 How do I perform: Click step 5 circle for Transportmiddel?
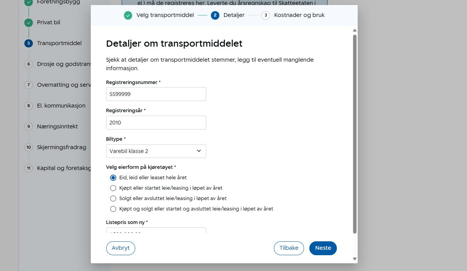[29, 44]
